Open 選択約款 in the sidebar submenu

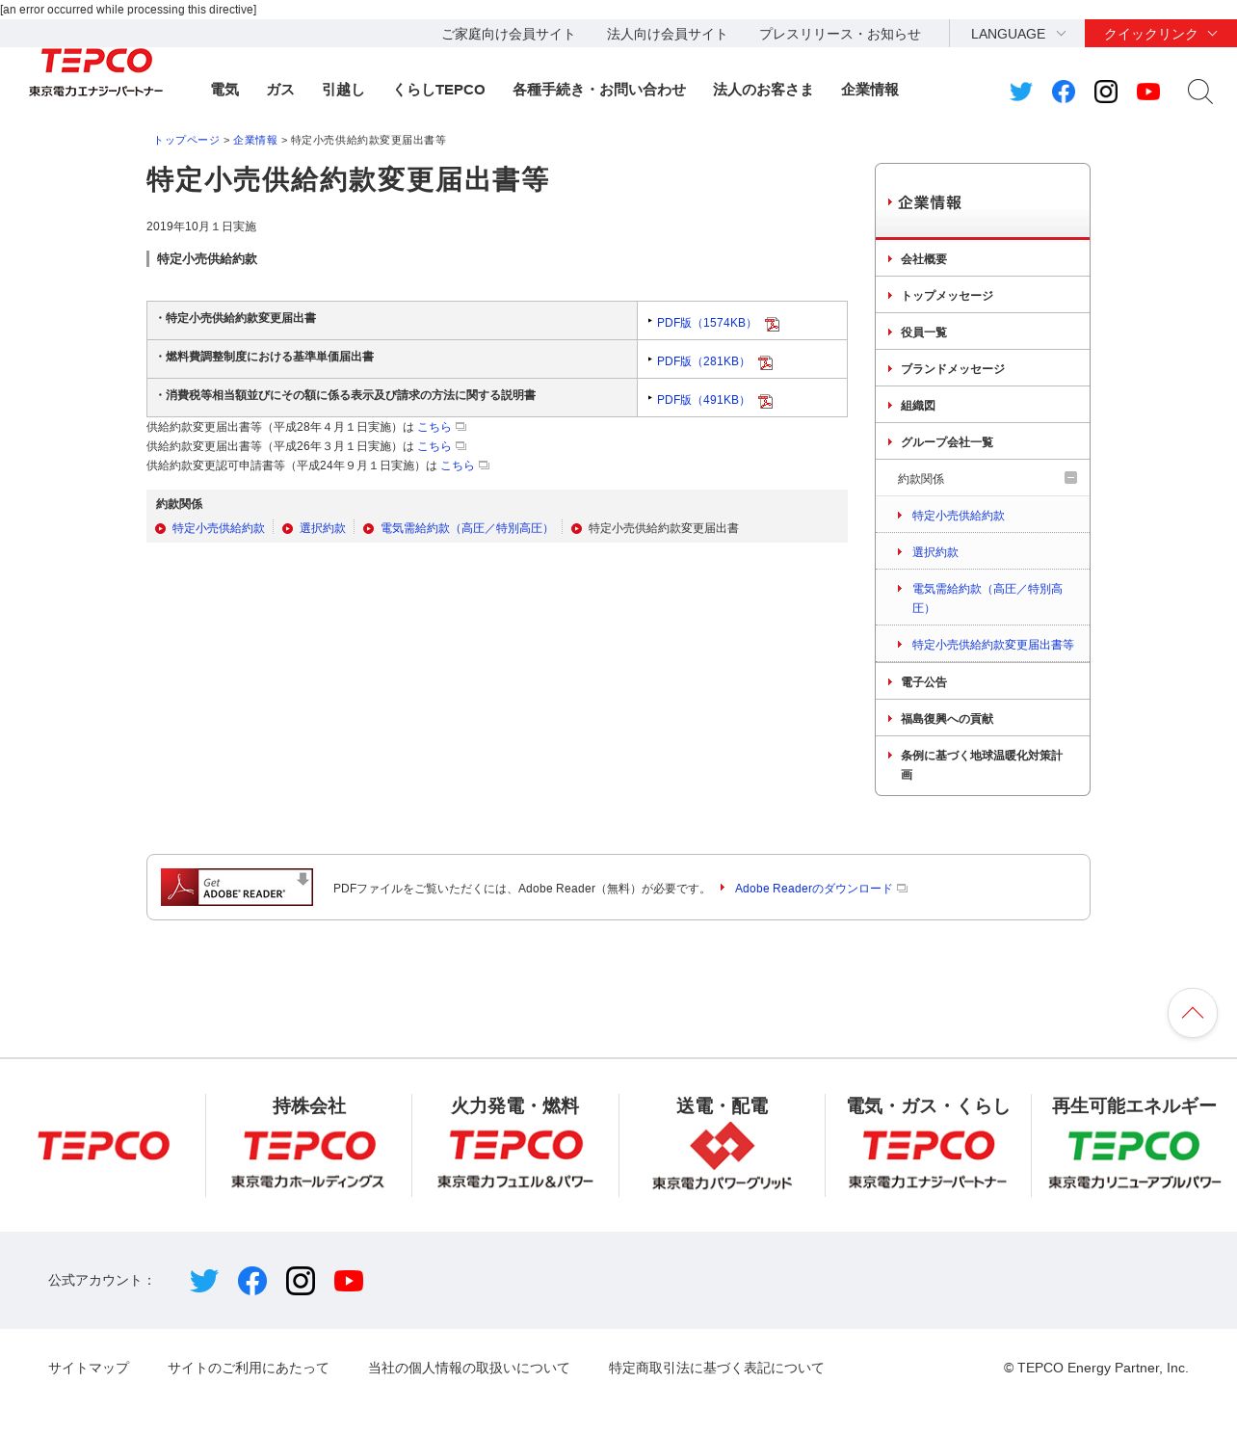983,552
